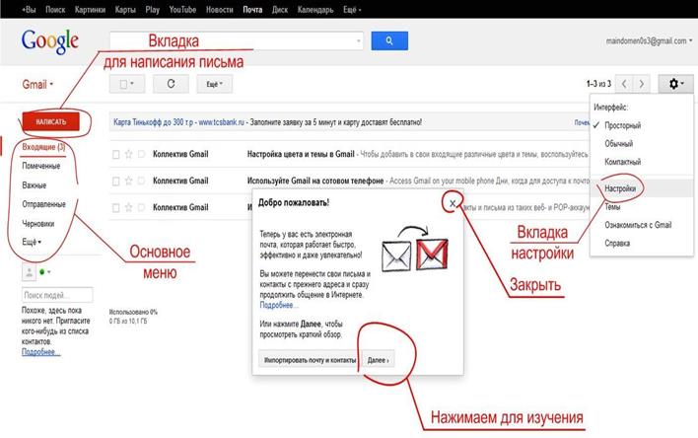
Task: Select the Обычный interface density
Action: coord(618,143)
